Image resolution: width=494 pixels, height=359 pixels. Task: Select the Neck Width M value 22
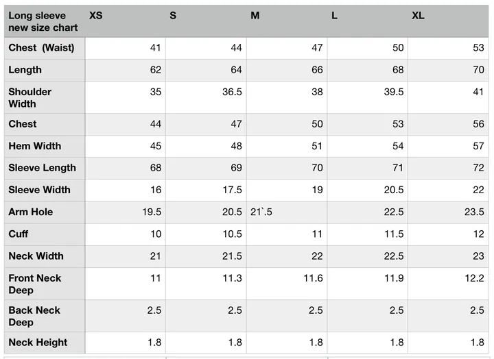317,256
